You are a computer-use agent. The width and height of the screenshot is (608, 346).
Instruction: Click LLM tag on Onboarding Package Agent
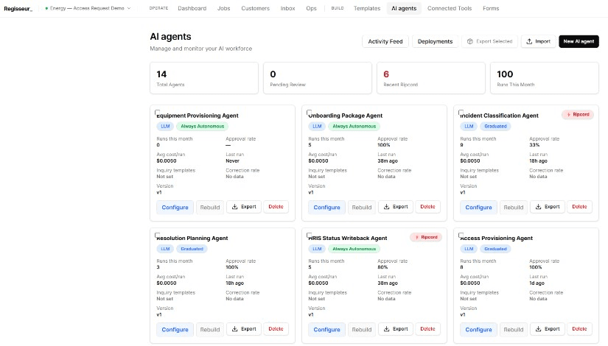coord(317,127)
